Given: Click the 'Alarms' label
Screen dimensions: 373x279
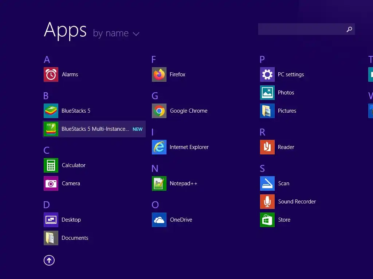Looking at the screenshot, I should (x=70, y=74).
